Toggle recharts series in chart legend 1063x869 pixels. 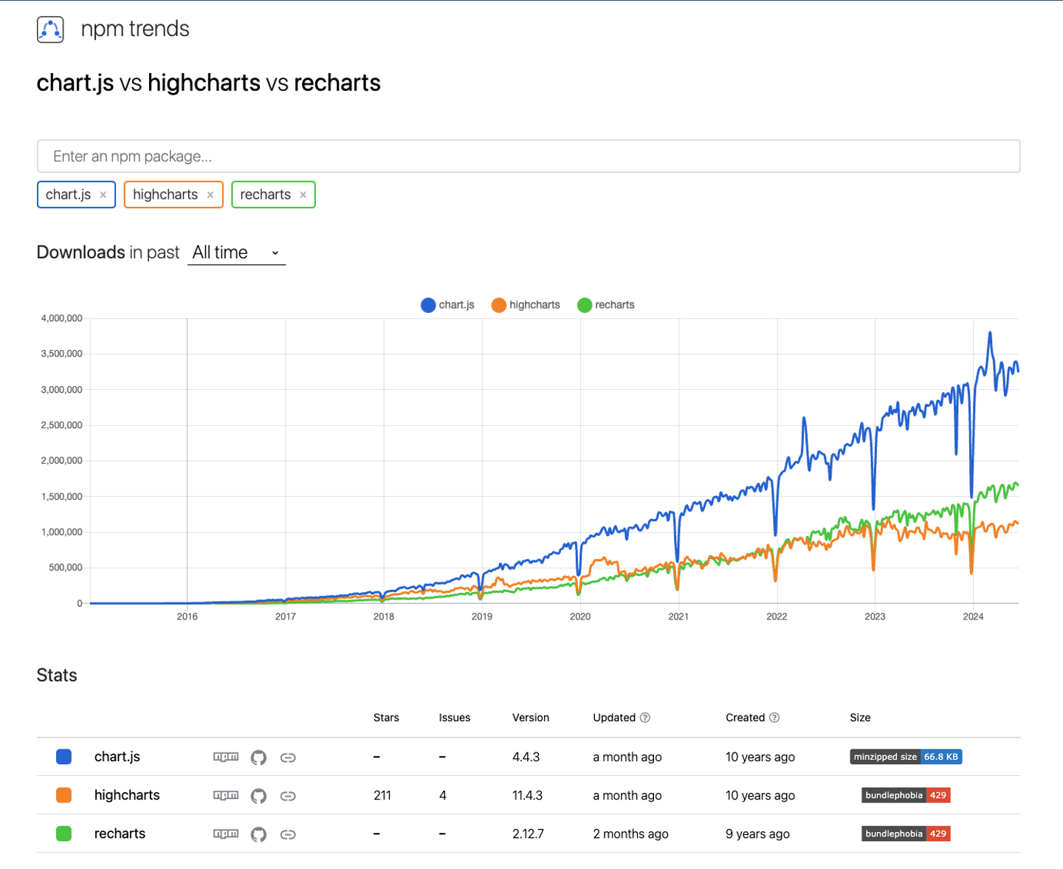606,305
